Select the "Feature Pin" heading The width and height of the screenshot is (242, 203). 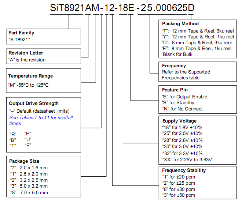click(175, 90)
